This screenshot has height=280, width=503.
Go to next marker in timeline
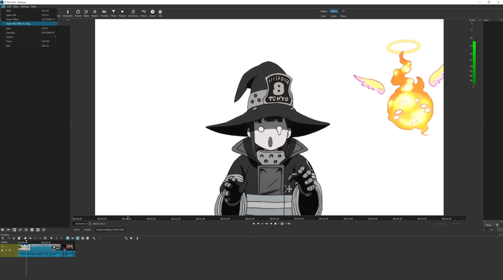tap(61, 238)
